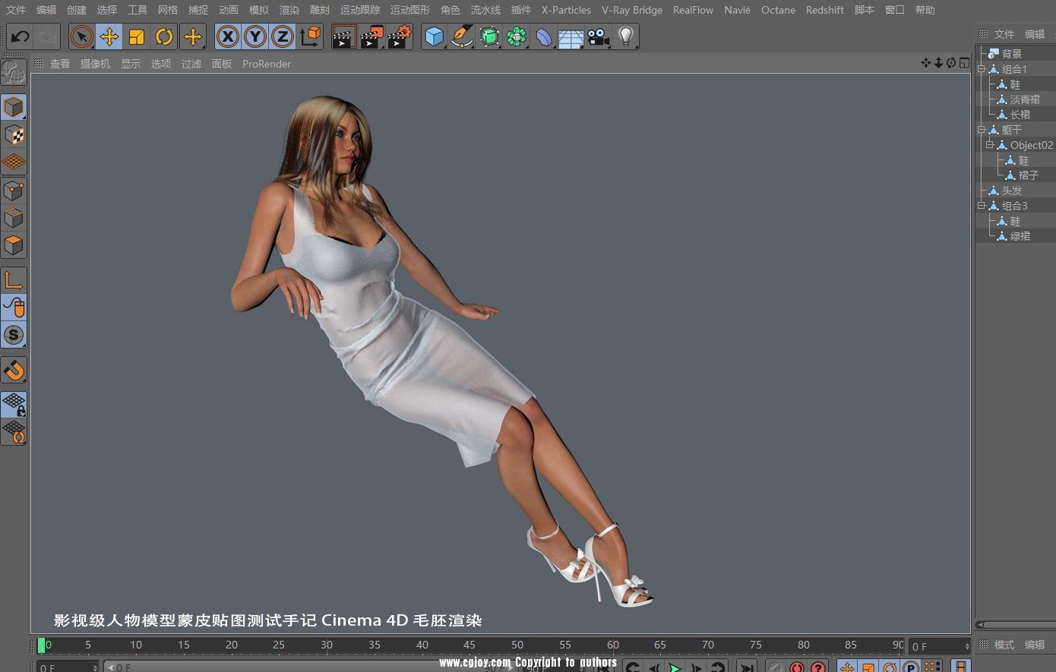Click frame 45 on the timeline ruler
The width and height of the screenshot is (1056, 672).
tap(470, 645)
